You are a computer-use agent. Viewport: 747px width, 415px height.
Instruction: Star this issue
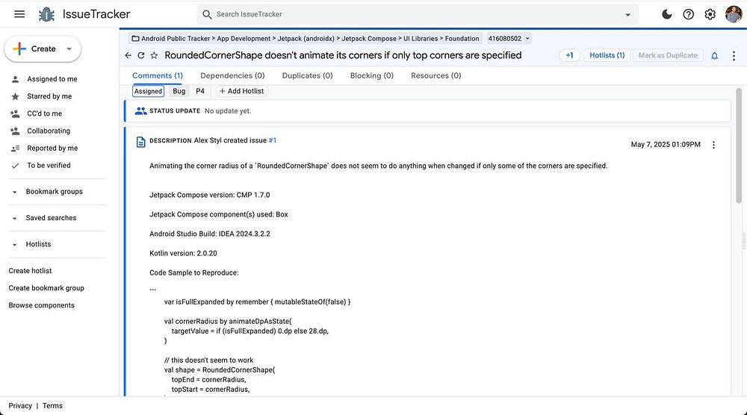[x=154, y=55]
